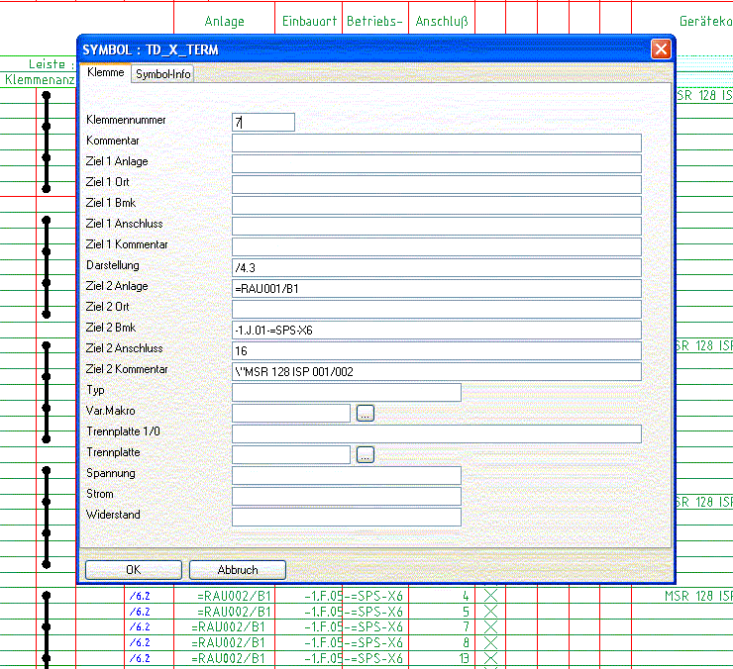The height and width of the screenshot is (669, 733).
Task: Click Ziel 2 Anschluss field with 16
Action: (437, 351)
